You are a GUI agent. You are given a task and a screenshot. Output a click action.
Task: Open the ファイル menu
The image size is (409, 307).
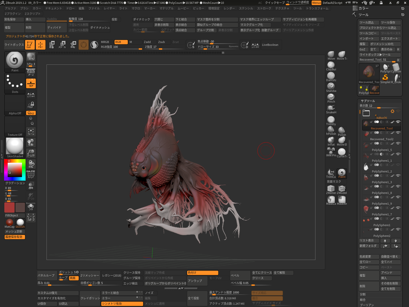94,8
